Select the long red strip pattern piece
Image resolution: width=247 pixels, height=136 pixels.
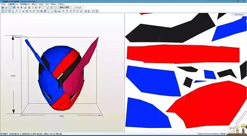(x=183, y=54)
